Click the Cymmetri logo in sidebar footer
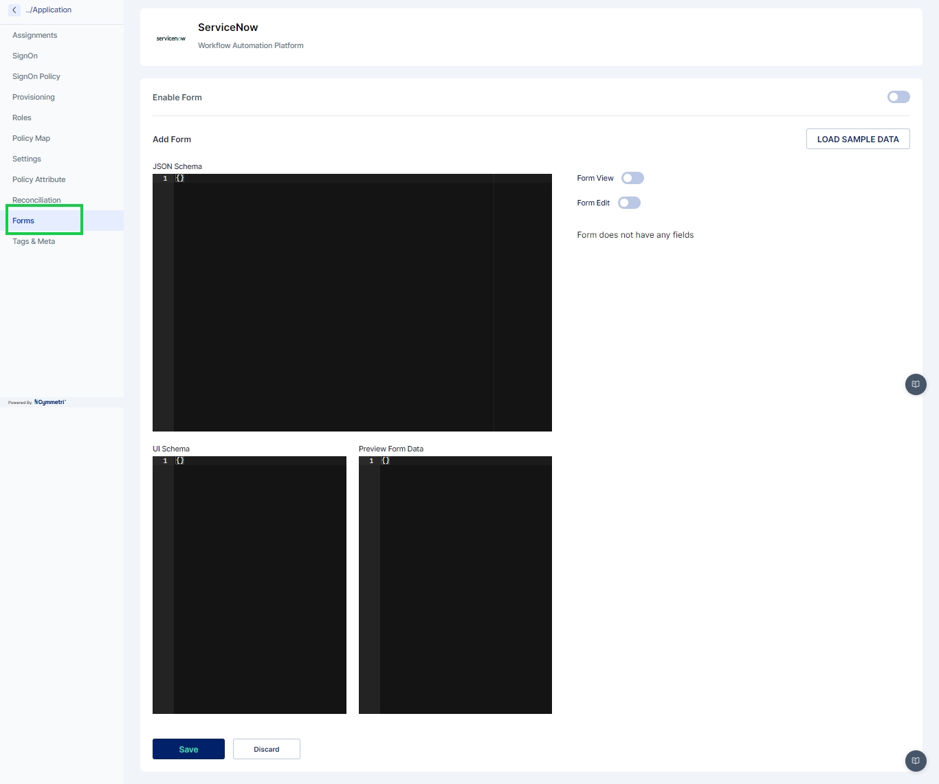 click(x=50, y=402)
